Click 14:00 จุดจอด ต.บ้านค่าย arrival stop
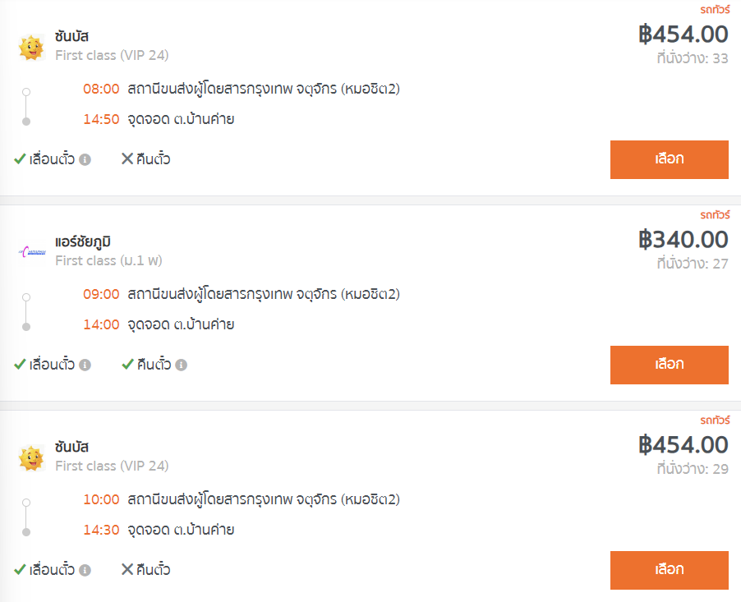The height and width of the screenshot is (602, 741). (x=159, y=324)
